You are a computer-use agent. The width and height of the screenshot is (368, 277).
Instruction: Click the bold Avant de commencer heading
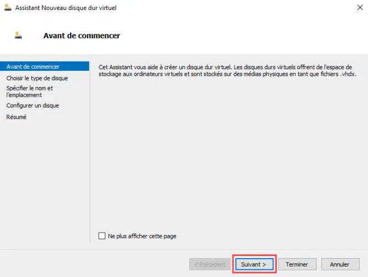[x=82, y=35]
